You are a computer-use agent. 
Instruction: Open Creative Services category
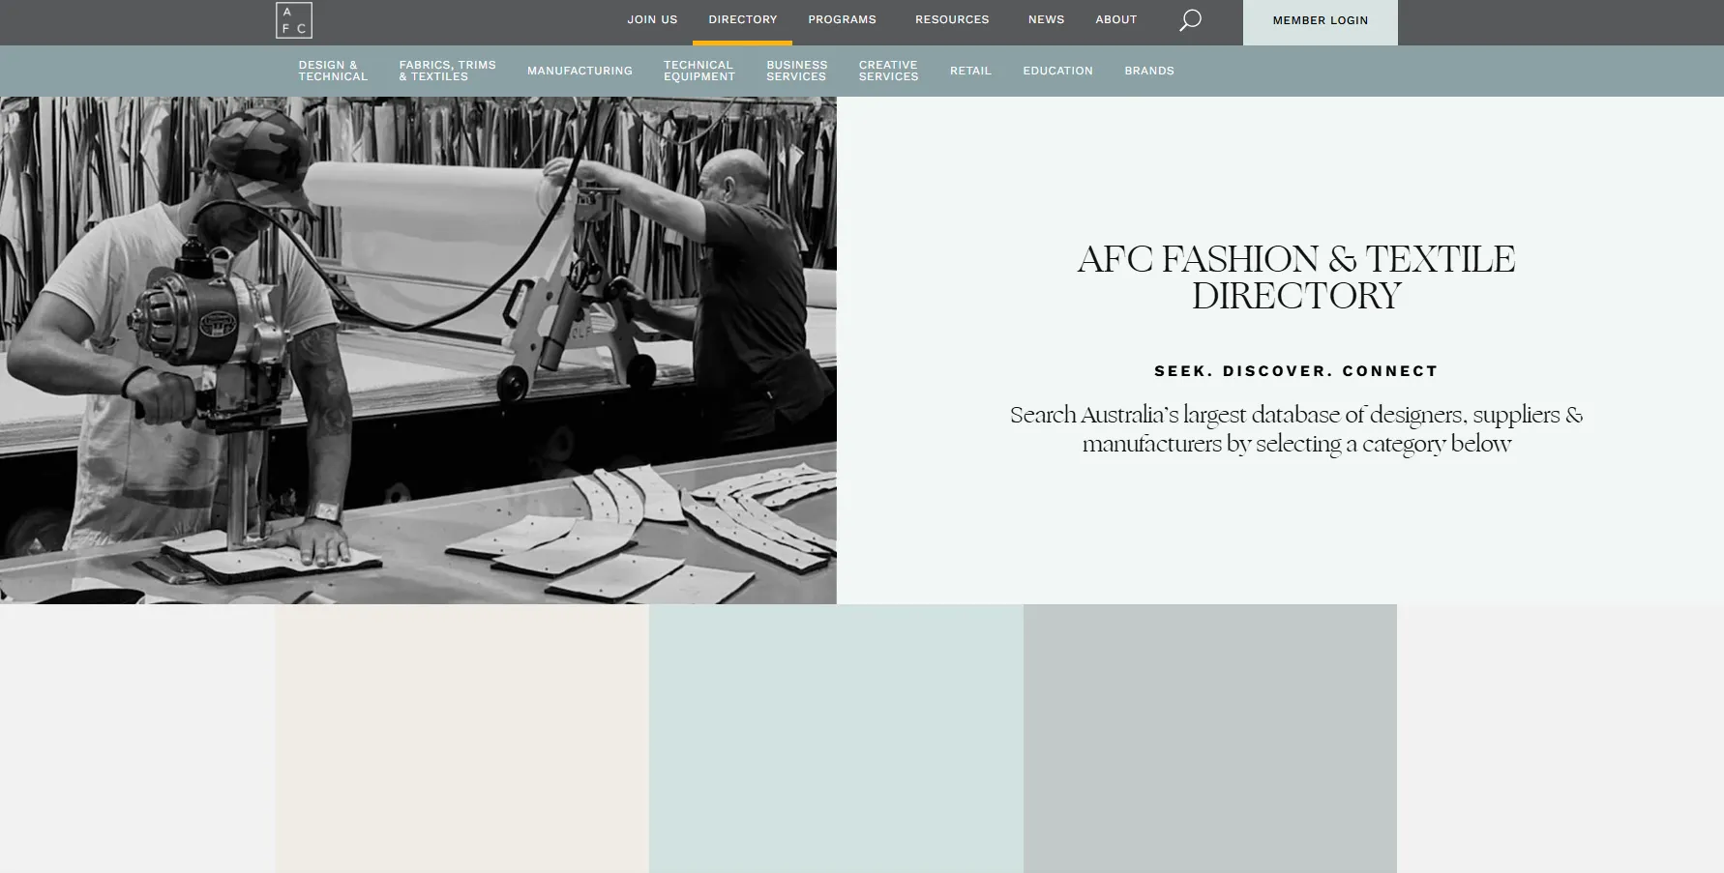(x=888, y=71)
